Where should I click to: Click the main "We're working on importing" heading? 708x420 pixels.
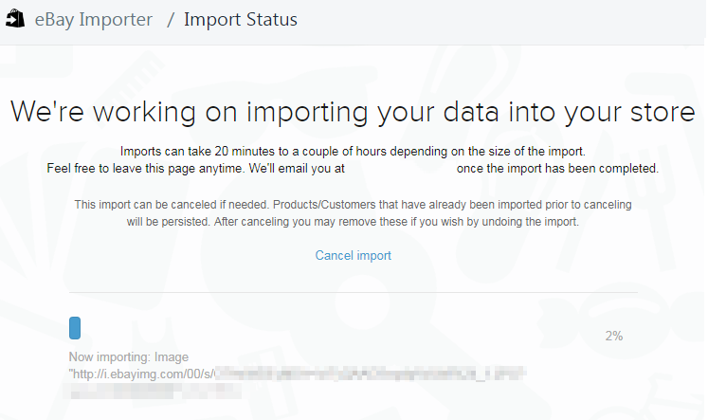[353, 112]
